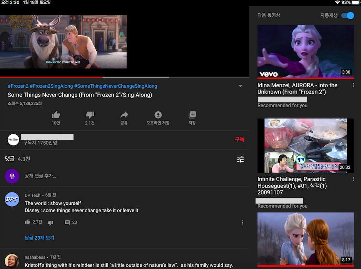This screenshot has width=361, height=269.
Task: Download video using offline save icon
Action: 158,115
